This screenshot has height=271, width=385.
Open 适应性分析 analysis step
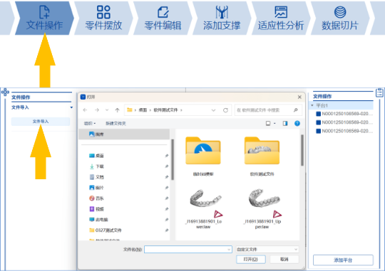pos(281,18)
